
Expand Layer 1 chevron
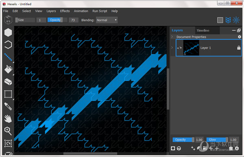click(x=172, y=48)
